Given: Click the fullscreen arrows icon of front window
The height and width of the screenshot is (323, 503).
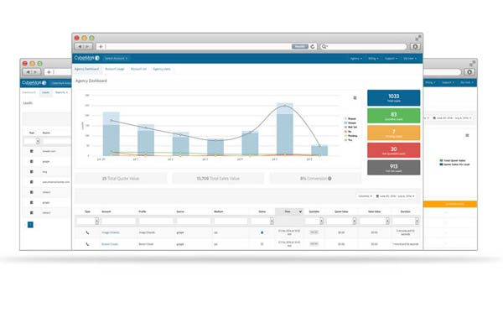Looking at the screenshot, I should coord(418,38).
